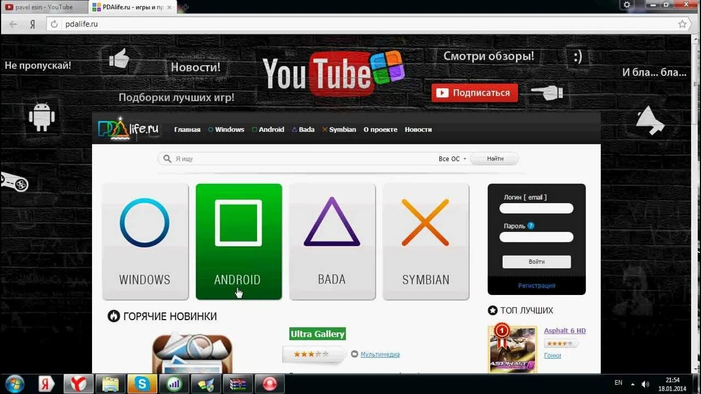Viewport: 701px width, 394px height.
Task: Open the Asphalt 6 HD link
Action: 565,331
